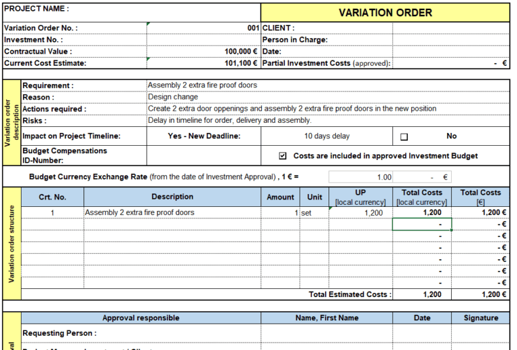
Task: Click the PROJECT NAME cell
Action: click(132, 13)
